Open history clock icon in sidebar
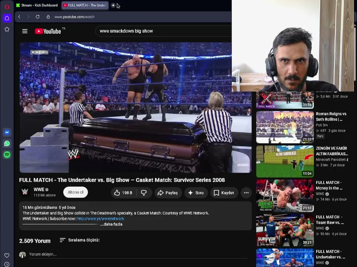 (x=7, y=264)
